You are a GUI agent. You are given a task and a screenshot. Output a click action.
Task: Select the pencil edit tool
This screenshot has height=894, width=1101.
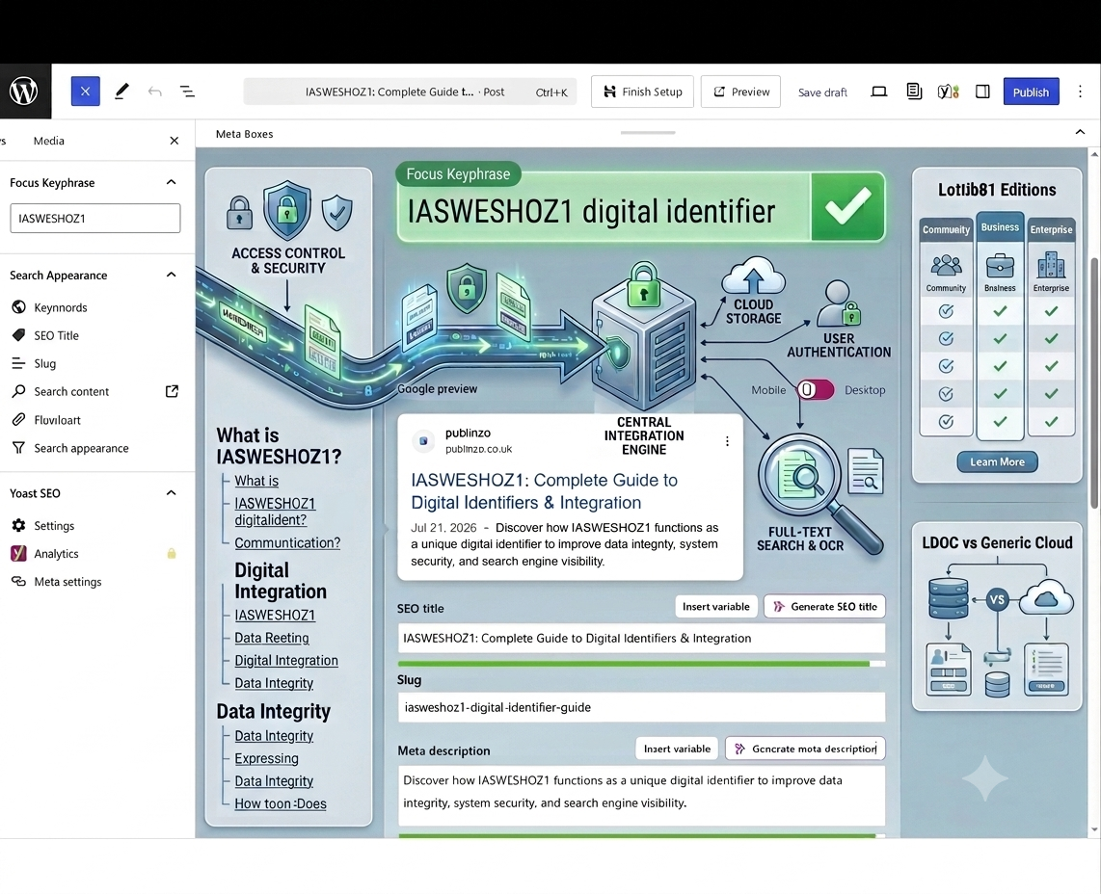tap(121, 92)
